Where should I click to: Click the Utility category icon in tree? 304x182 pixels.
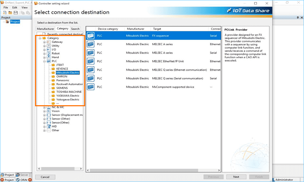tap(49, 46)
